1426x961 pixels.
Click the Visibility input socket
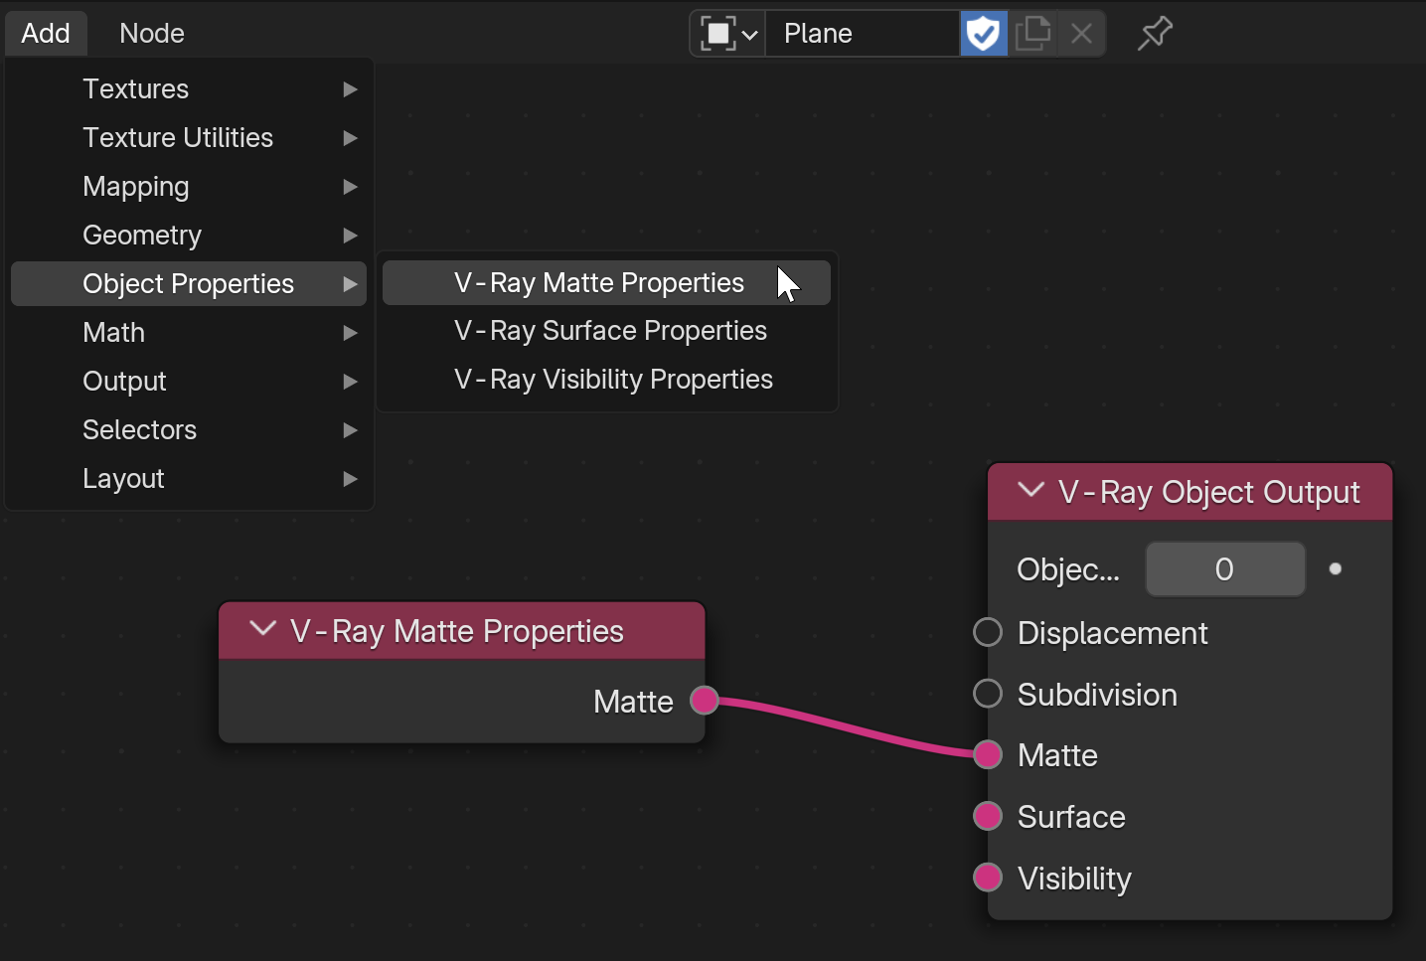pos(987,878)
